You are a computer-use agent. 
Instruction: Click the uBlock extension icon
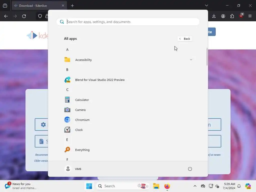241,16
